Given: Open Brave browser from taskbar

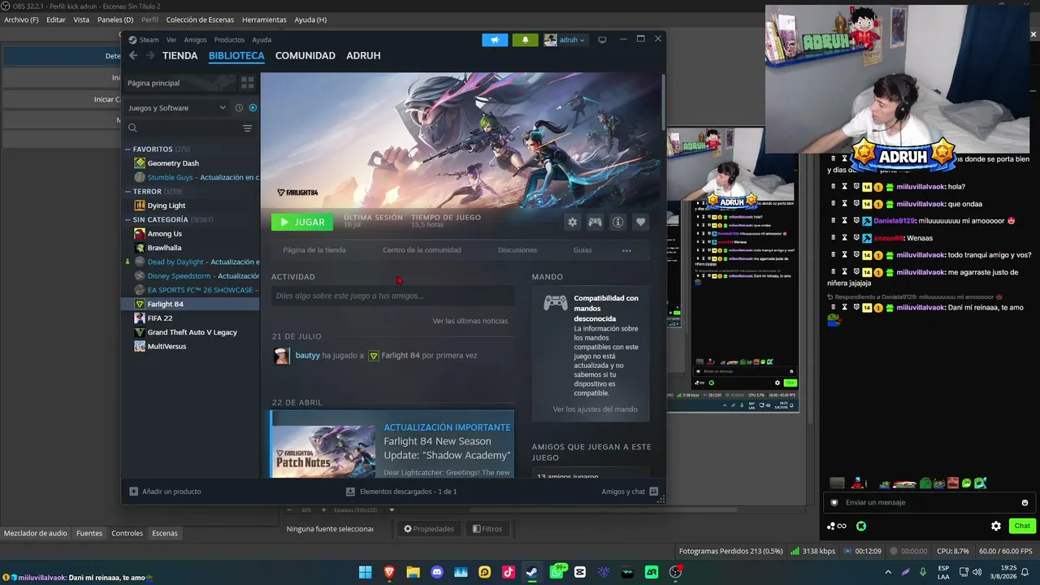Looking at the screenshot, I should (389, 572).
